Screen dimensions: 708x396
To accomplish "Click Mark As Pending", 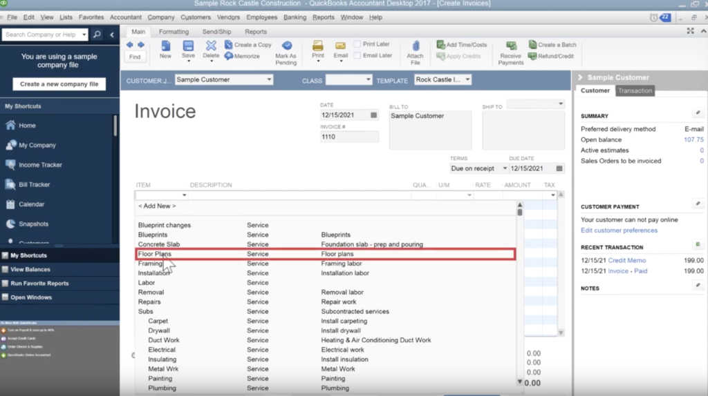I will pyautogui.click(x=286, y=53).
